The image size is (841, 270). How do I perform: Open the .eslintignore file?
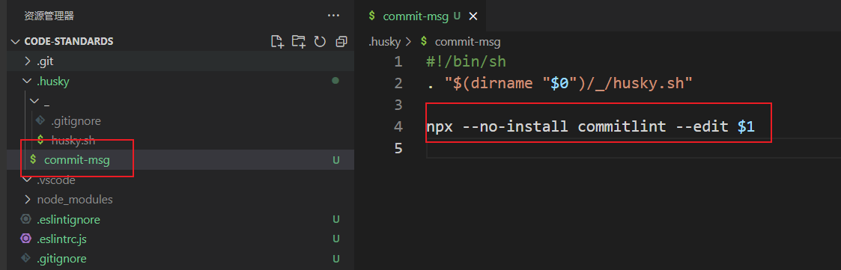click(180, 220)
